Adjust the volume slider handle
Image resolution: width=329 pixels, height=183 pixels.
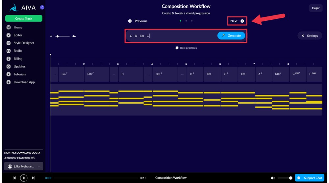(291, 178)
